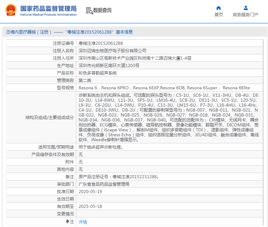The height and width of the screenshot is (227, 268).
Task: Click the 附件 label
Action: [70, 162]
